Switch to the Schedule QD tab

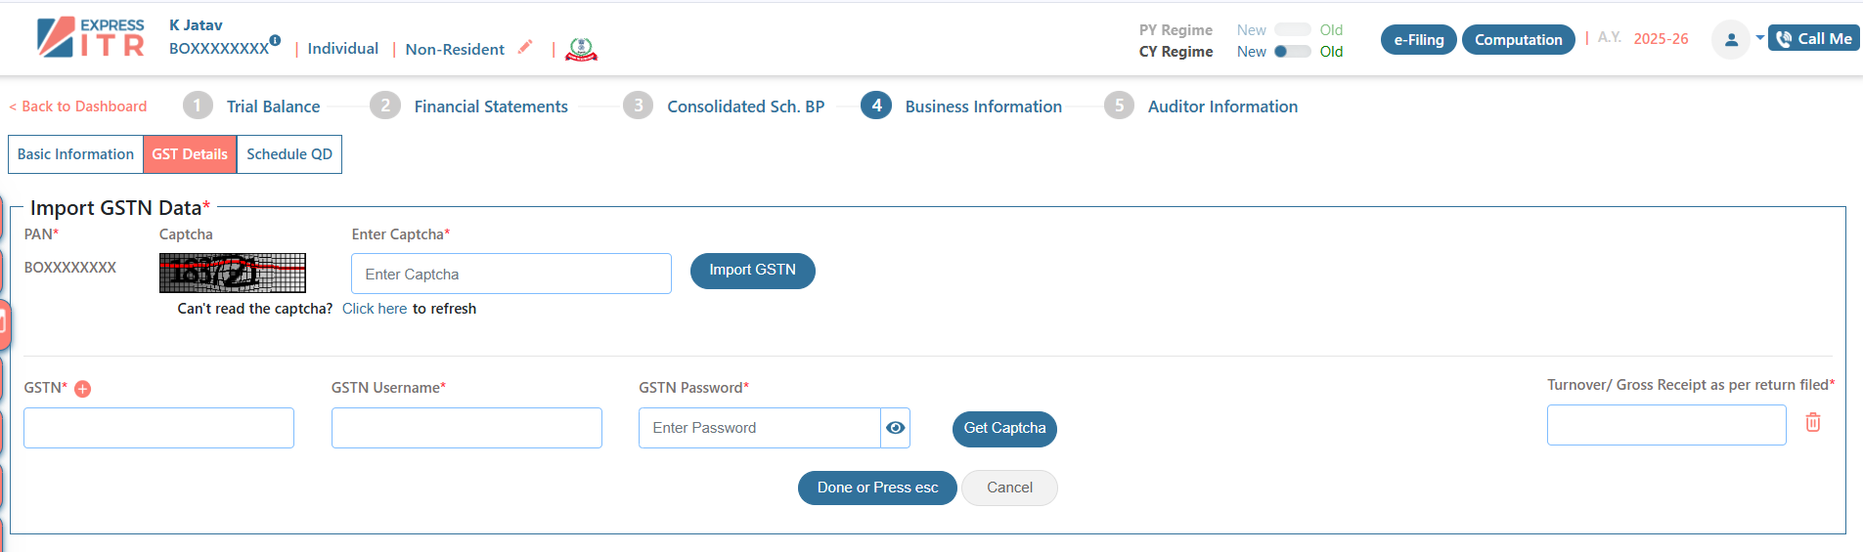click(x=289, y=154)
